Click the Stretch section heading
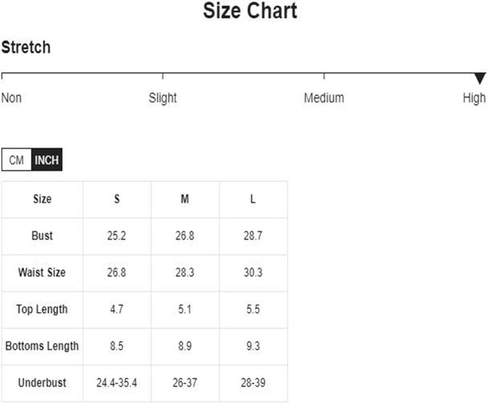 [26, 48]
